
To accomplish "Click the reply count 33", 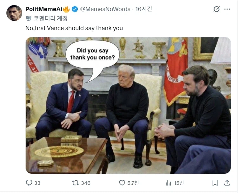I will (37, 183).
